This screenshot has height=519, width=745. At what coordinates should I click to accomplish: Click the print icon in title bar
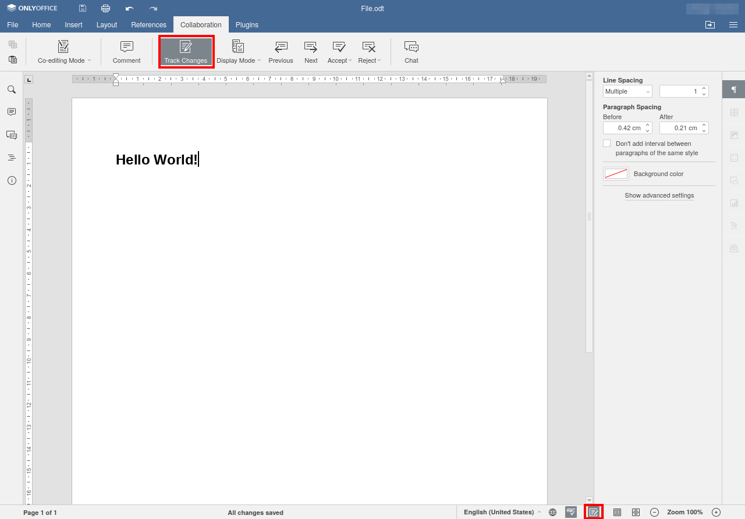pyautogui.click(x=105, y=8)
